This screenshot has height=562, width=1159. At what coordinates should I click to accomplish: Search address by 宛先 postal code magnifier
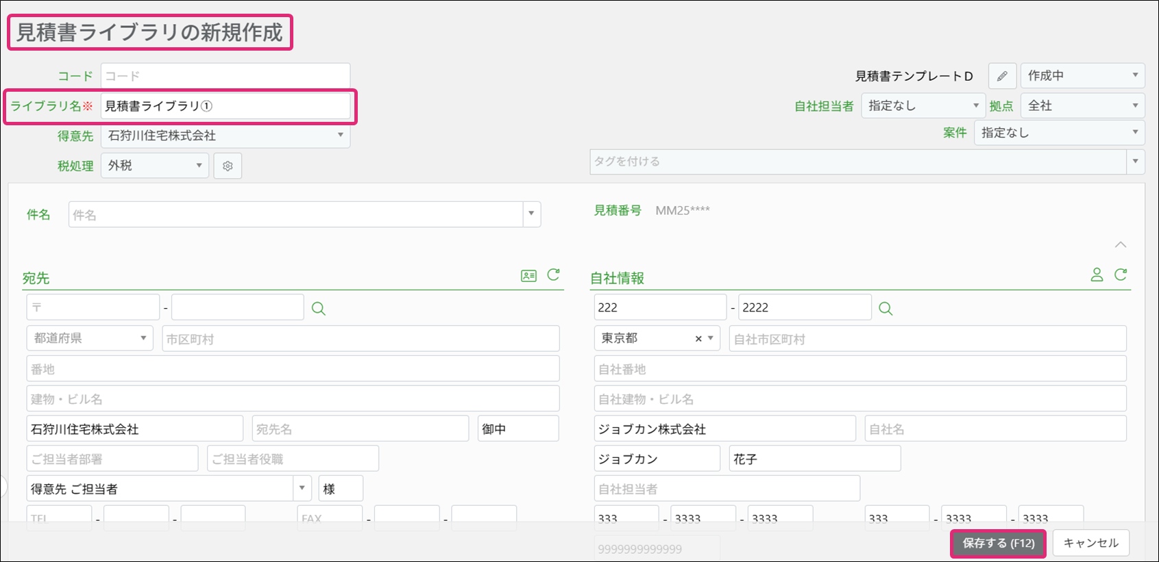point(318,309)
